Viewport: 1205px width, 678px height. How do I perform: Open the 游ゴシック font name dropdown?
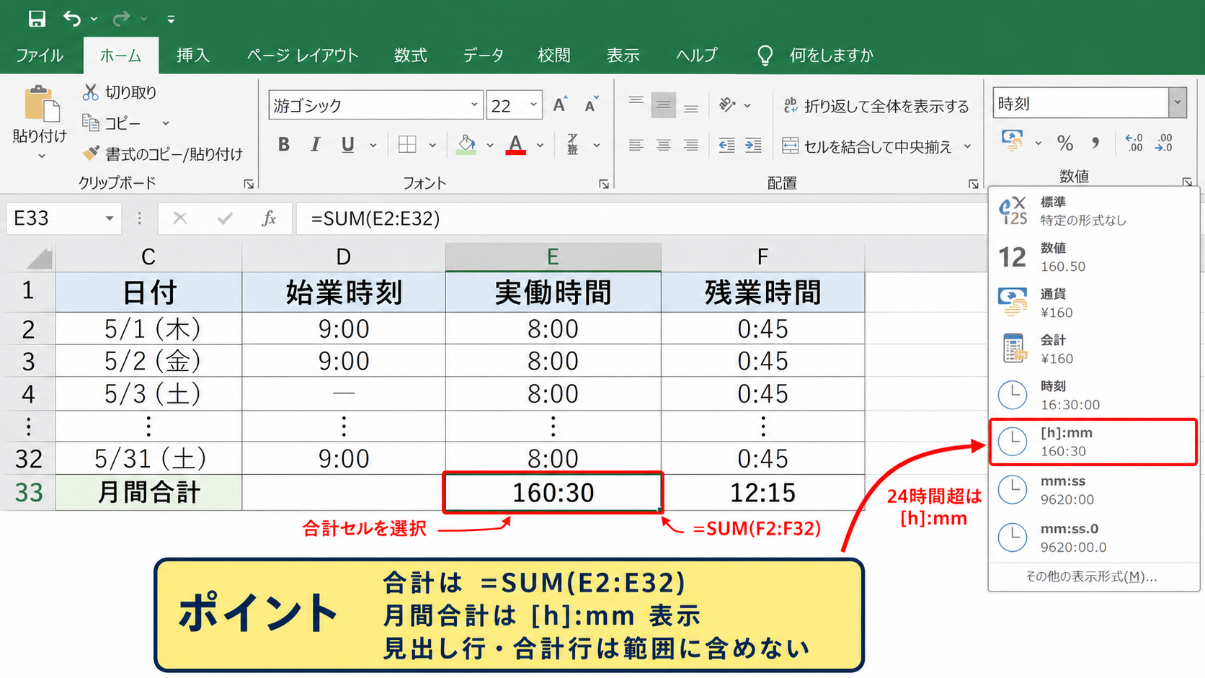[473, 105]
